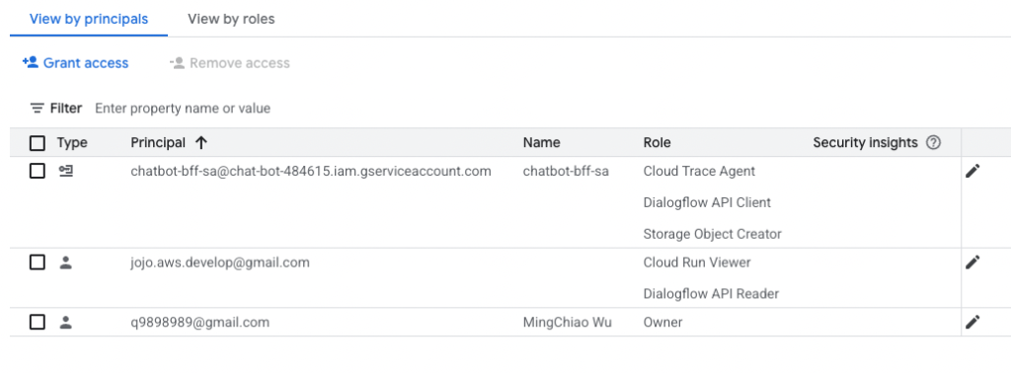Edit jojo.aws.develop@gmail.com using the pencil icon
The height and width of the screenshot is (373, 1011).
(x=972, y=262)
